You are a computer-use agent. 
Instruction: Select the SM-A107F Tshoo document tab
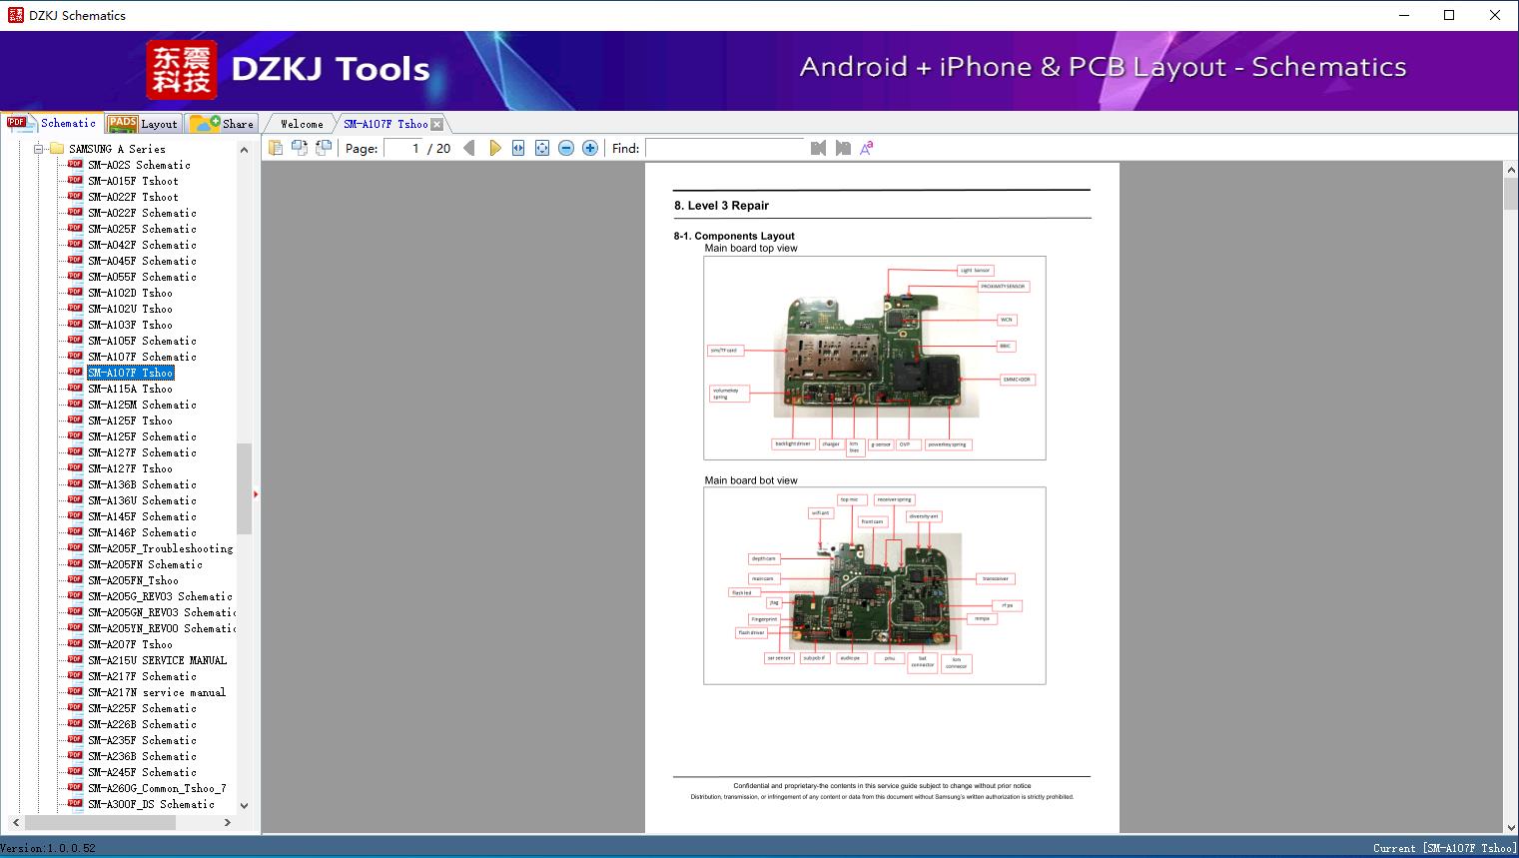[x=385, y=124]
